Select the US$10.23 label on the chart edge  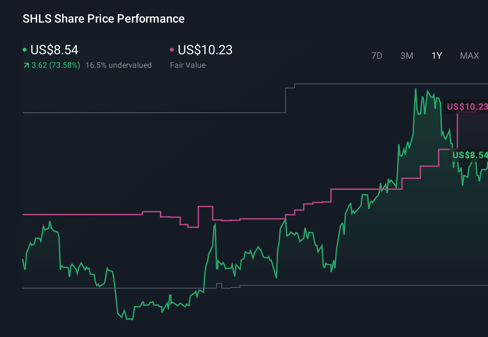[x=468, y=107]
